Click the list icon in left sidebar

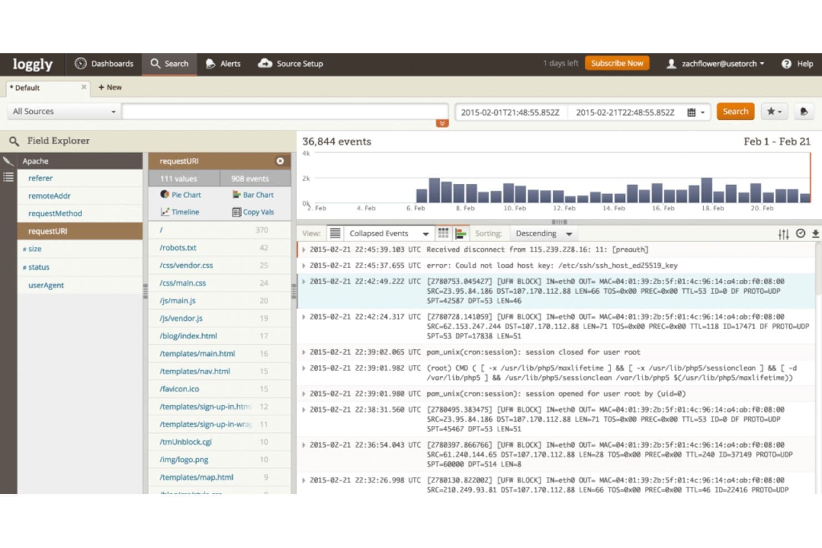coord(8,178)
